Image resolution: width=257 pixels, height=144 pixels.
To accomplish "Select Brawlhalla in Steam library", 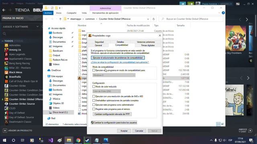I will pyautogui.click(x=15, y=77).
